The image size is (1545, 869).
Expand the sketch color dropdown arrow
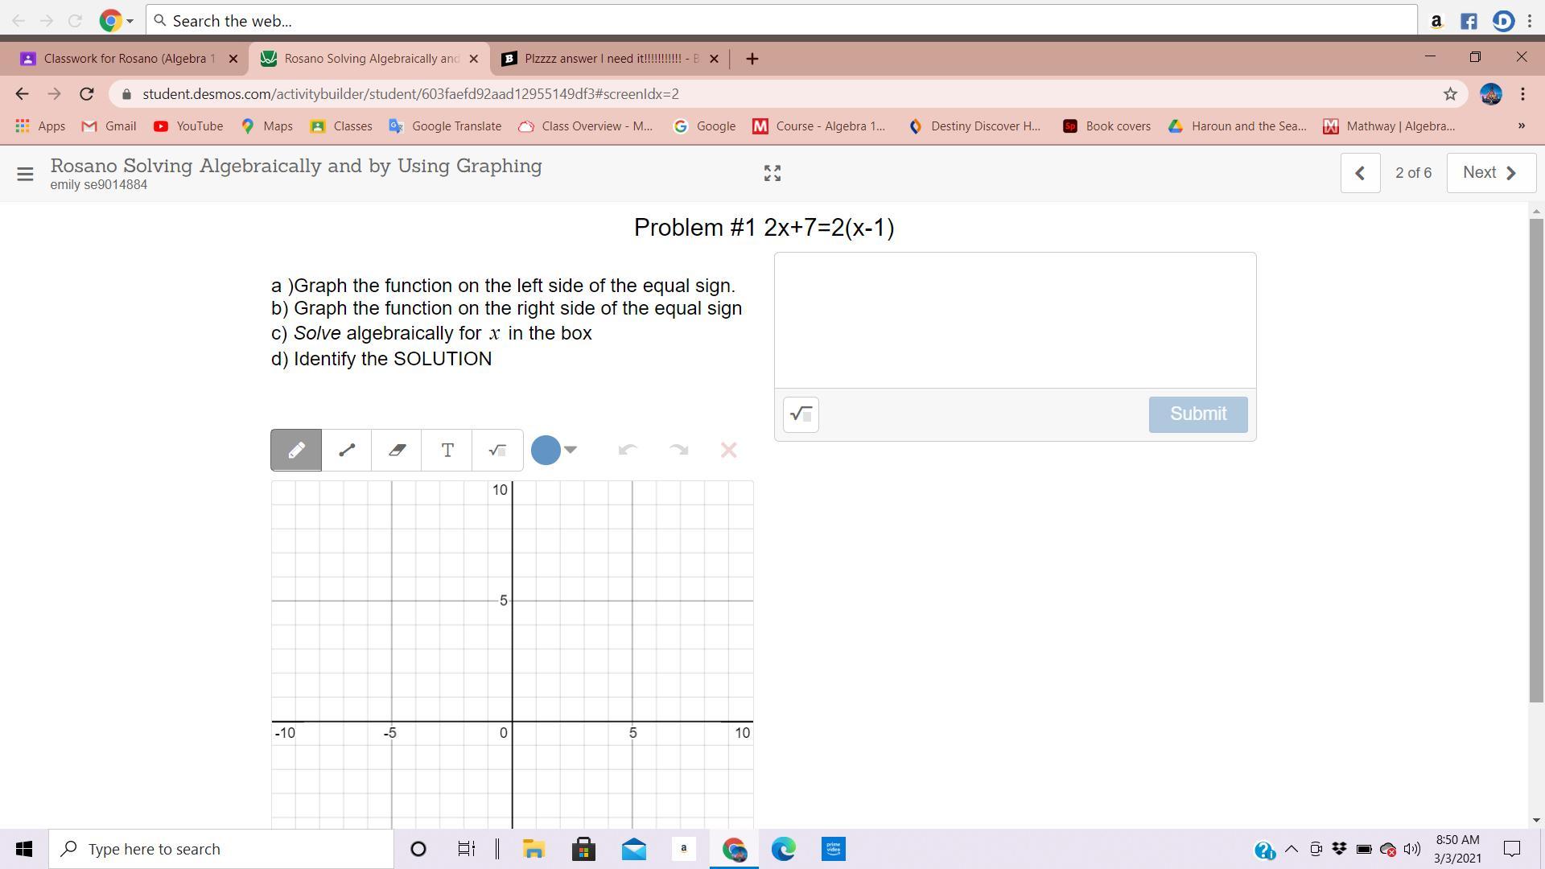coord(571,449)
